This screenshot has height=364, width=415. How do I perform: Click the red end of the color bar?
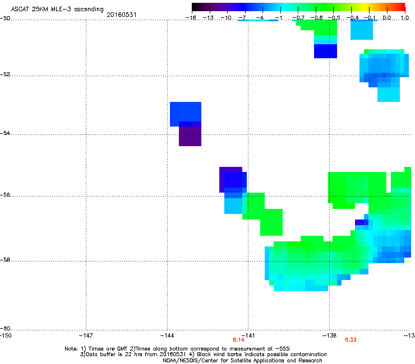click(x=403, y=7)
